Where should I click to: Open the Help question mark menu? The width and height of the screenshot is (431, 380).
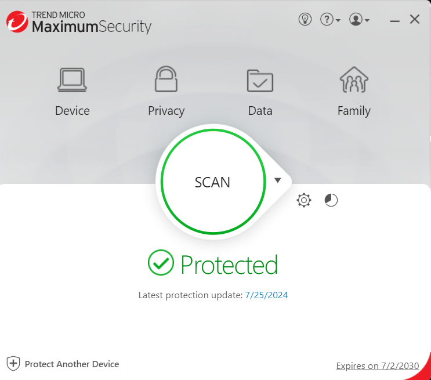coord(329,20)
